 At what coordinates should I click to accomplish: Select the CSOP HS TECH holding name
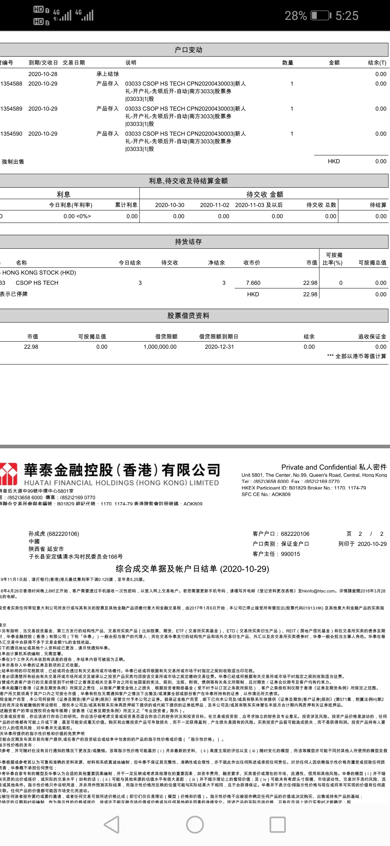[37, 283]
